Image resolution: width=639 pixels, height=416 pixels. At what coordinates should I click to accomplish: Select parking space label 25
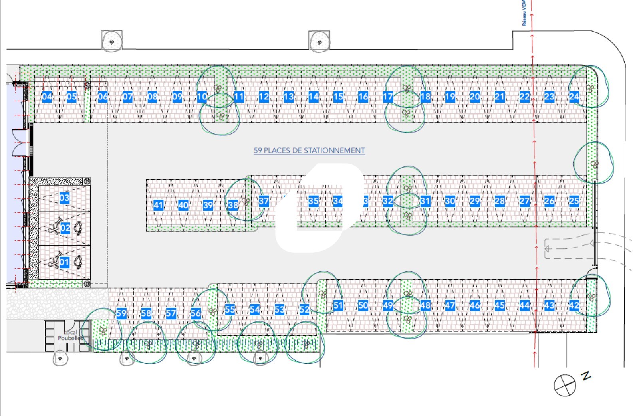[x=574, y=201]
